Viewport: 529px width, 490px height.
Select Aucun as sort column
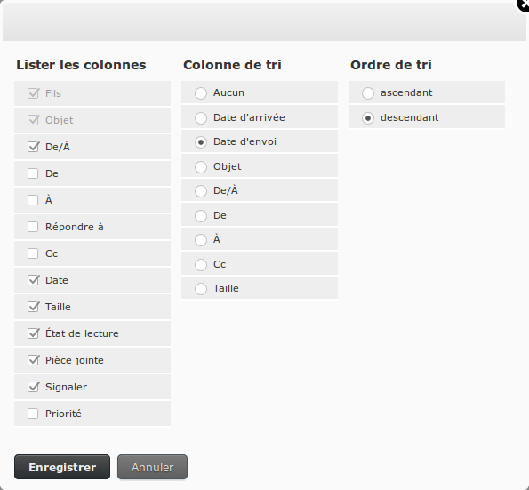[x=201, y=93]
